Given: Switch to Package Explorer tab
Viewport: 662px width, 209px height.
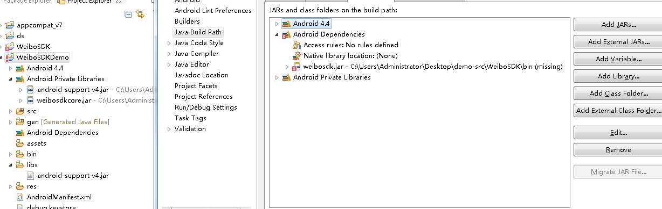Looking at the screenshot, I should tap(27, 2).
